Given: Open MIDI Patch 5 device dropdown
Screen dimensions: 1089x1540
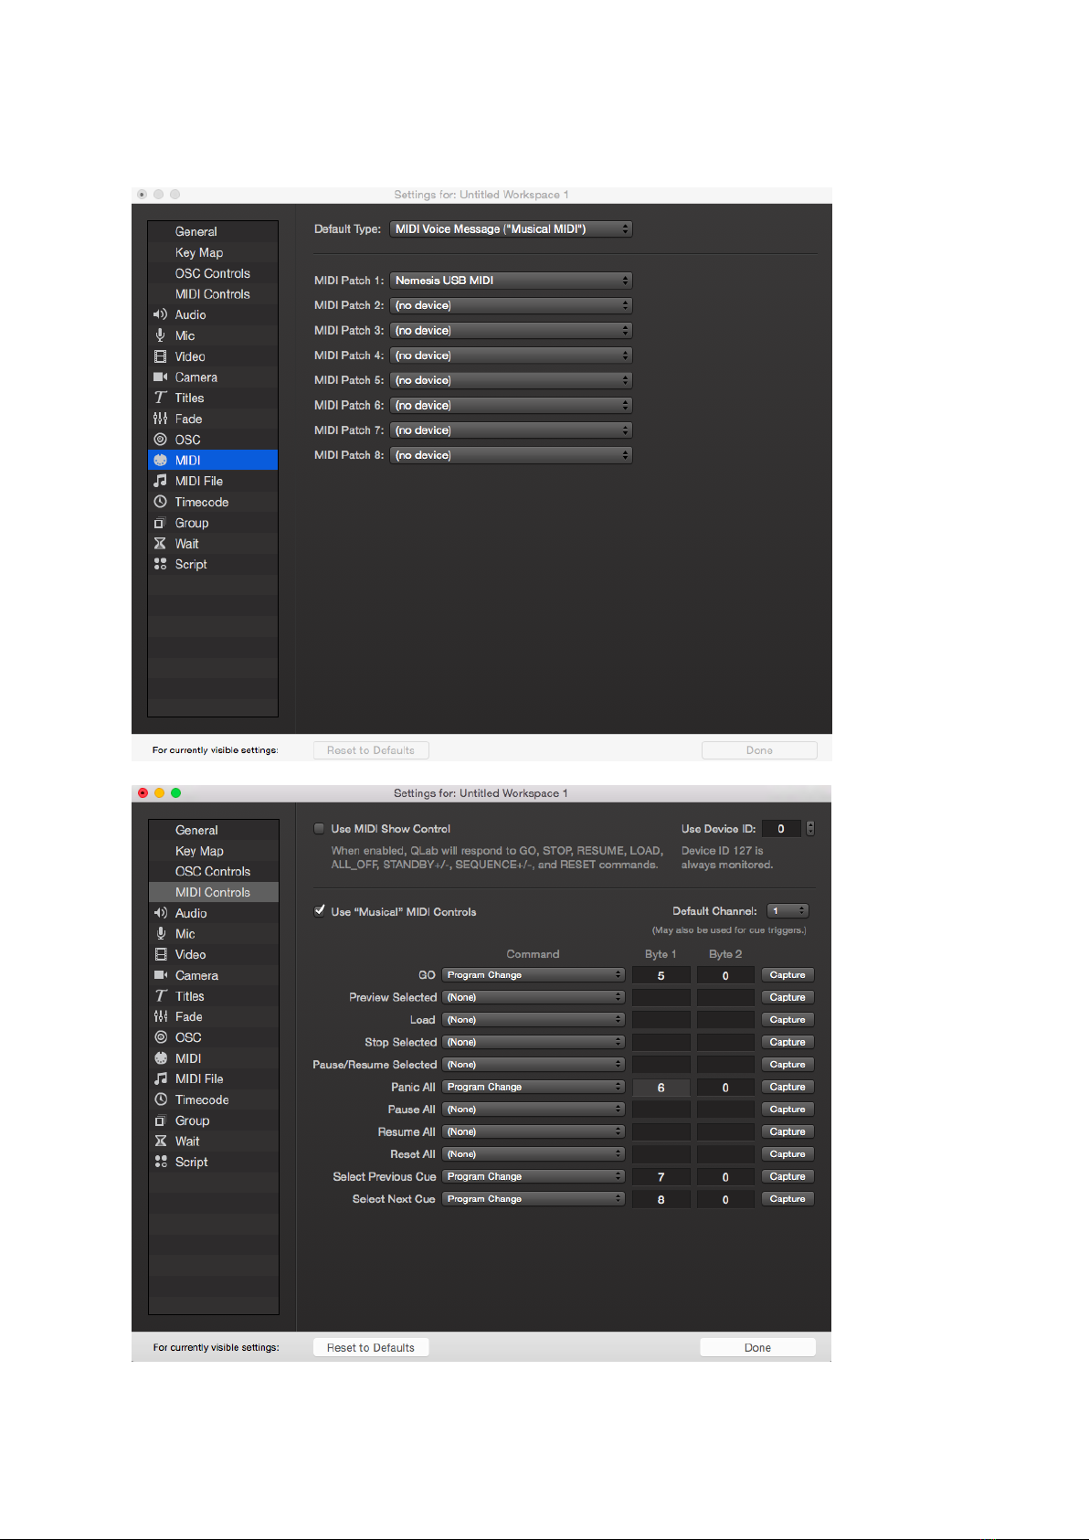Looking at the screenshot, I should (511, 380).
